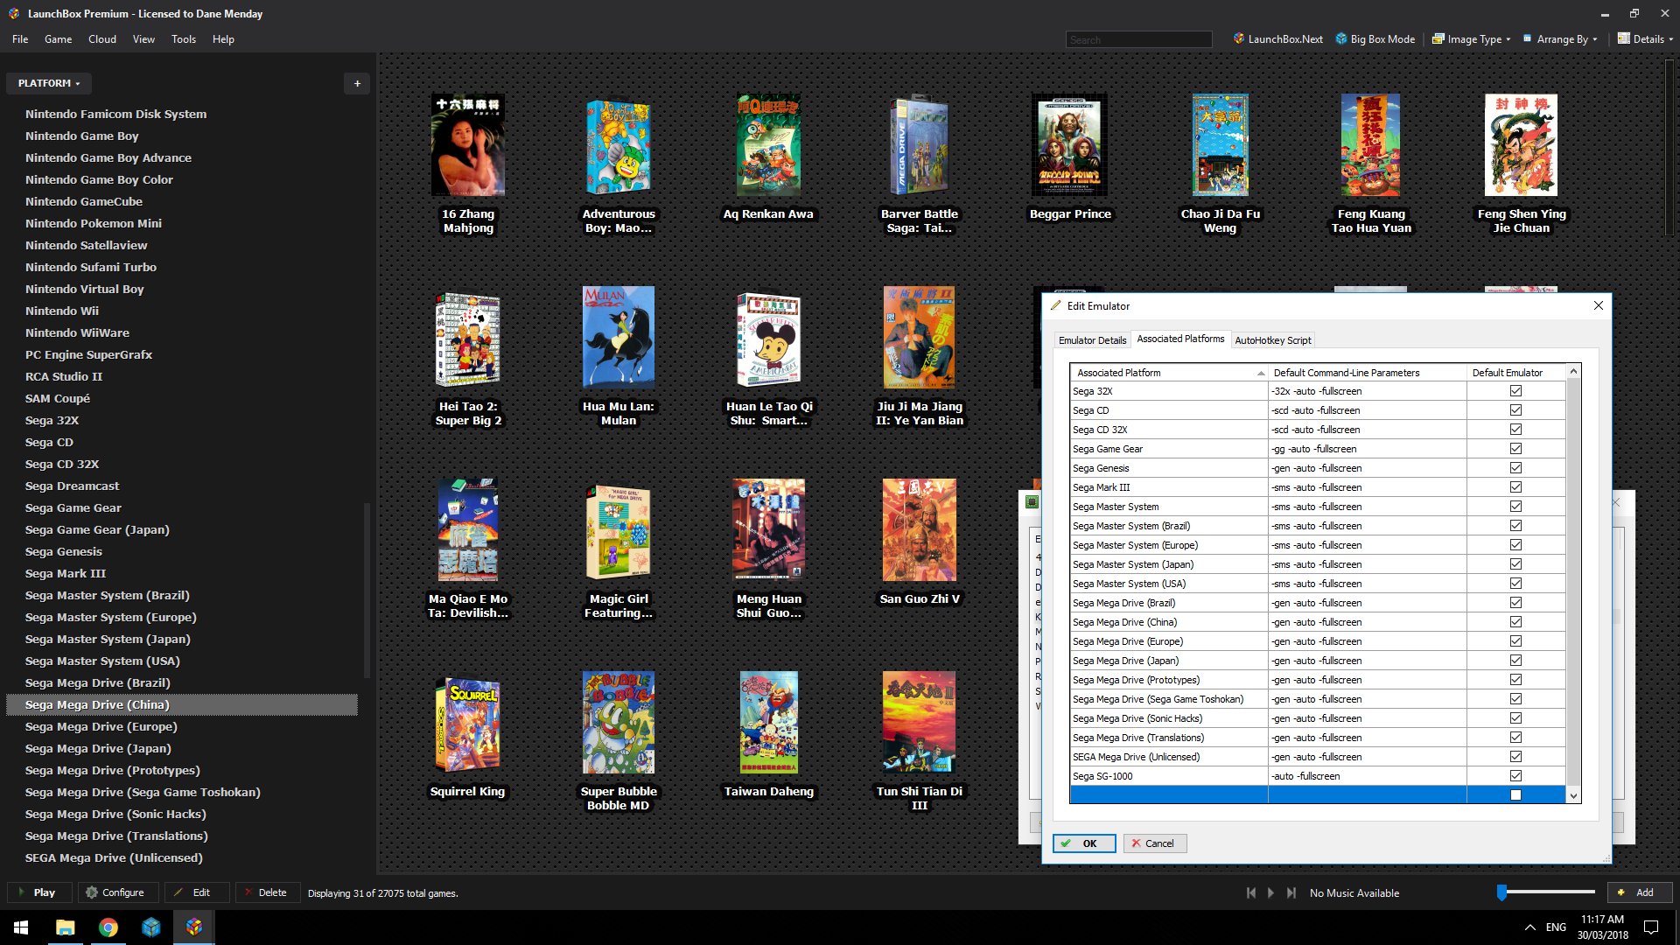This screenshot has width=1680, height=945.
Task: Open the blue cube app in taskbar
Action: pos(151,927)
